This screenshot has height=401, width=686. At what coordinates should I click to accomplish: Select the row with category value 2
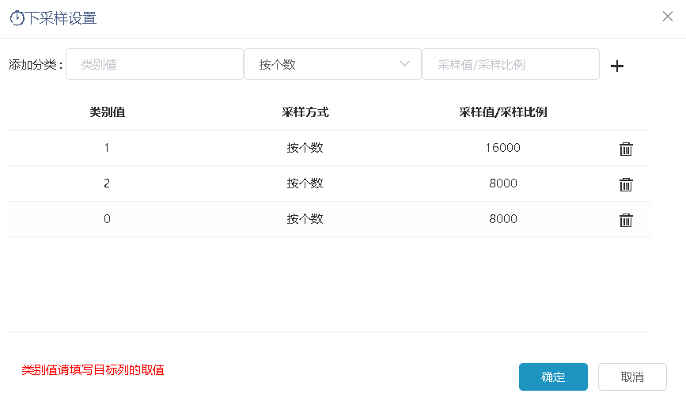pos(330,183)
